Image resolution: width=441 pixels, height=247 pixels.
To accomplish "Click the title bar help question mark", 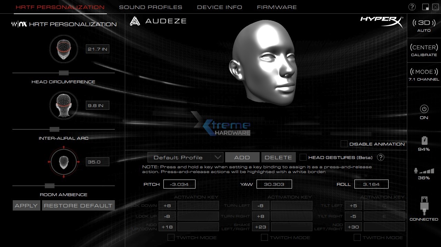I will (x=411, y=7).
